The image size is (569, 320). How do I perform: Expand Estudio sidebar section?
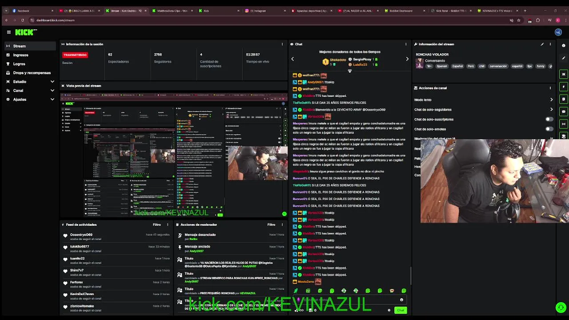pyautogui.click(x=52, y=82)
